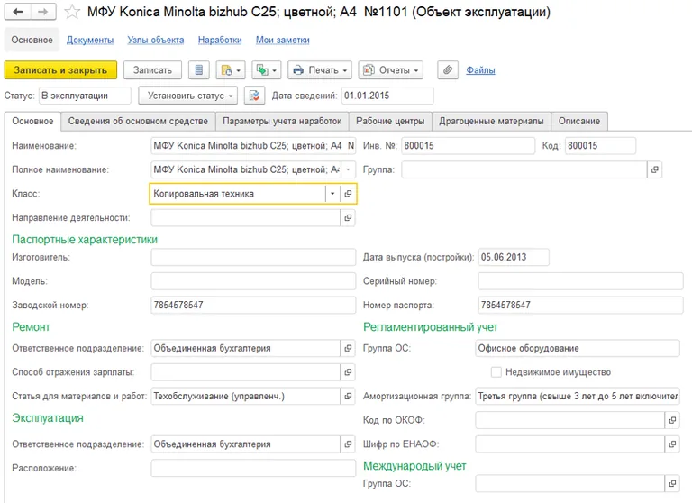Switch to Сведения об основном средстве tab

tap(138, 121)
